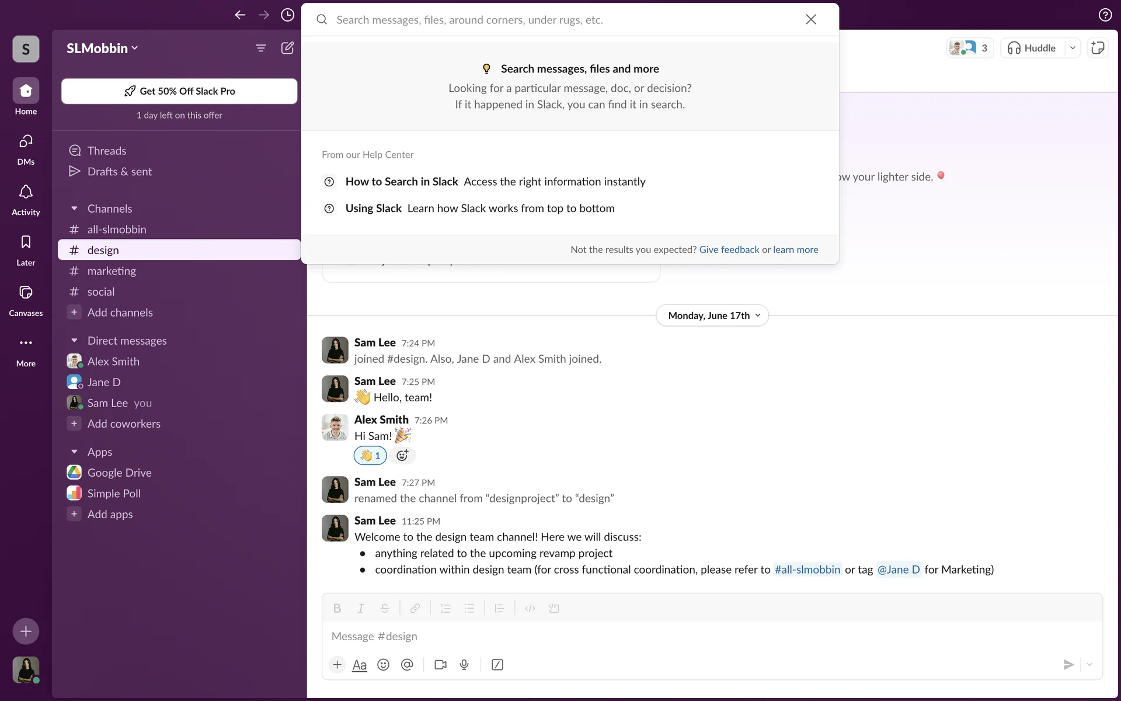Screen dimensions: 1121x701
Task: Open the SLMobbin workspace dropdown
Action: pos(102,48)
